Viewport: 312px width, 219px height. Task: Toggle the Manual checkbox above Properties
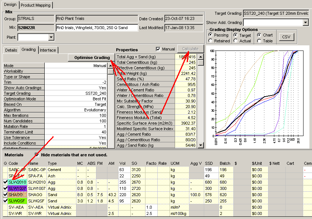pos(158,49)
